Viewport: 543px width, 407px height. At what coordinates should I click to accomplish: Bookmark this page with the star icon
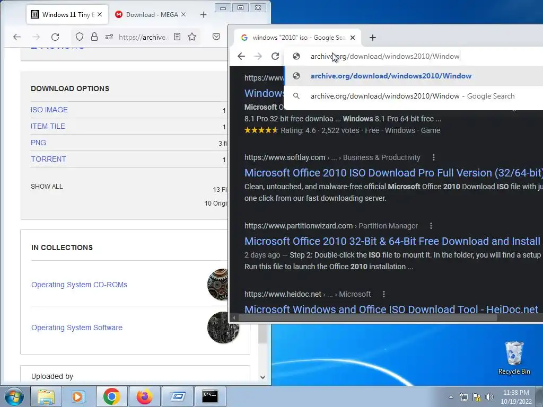coord(192,37)
